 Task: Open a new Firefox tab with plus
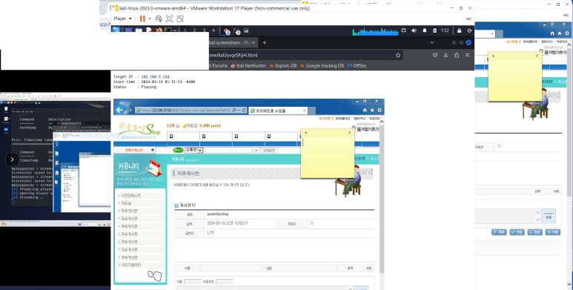[265, 43]
